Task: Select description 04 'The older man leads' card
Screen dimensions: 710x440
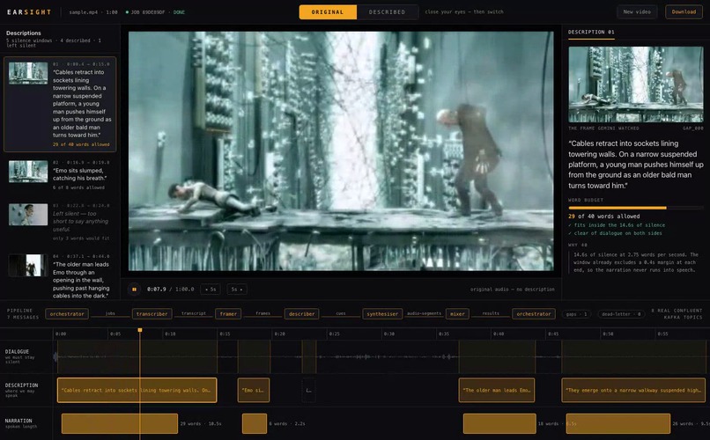Action: click(60, 275)
